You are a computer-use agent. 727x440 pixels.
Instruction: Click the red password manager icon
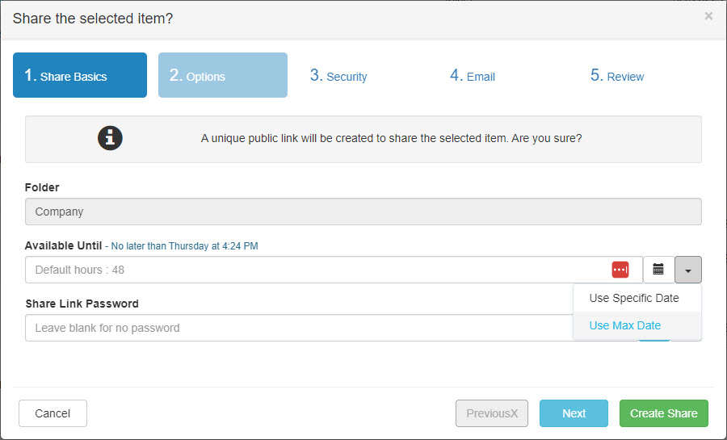[x=620, y=270]
